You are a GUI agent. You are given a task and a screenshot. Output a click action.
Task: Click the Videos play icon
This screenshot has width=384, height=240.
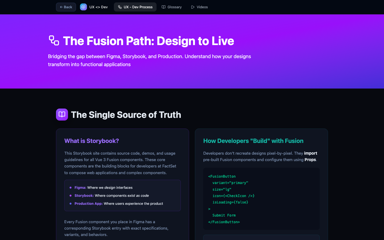(193, 7)
